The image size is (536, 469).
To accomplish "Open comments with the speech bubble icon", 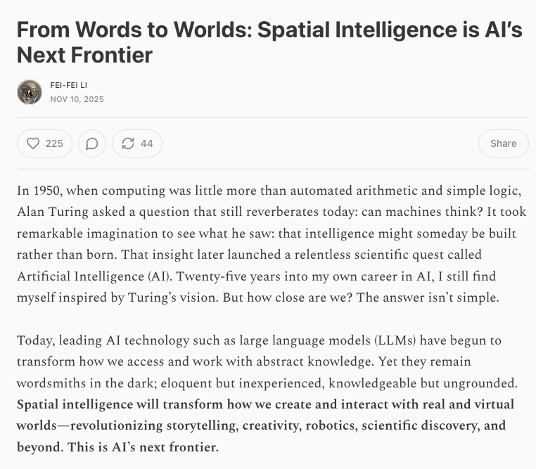I will point(91,143).
